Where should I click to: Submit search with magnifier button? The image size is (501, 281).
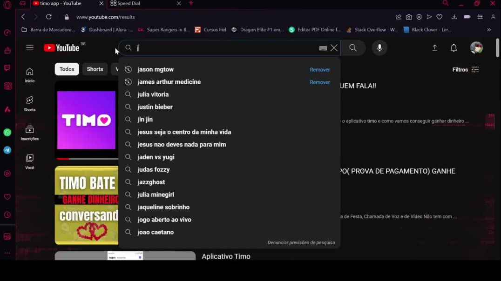(x=353, y=48)
